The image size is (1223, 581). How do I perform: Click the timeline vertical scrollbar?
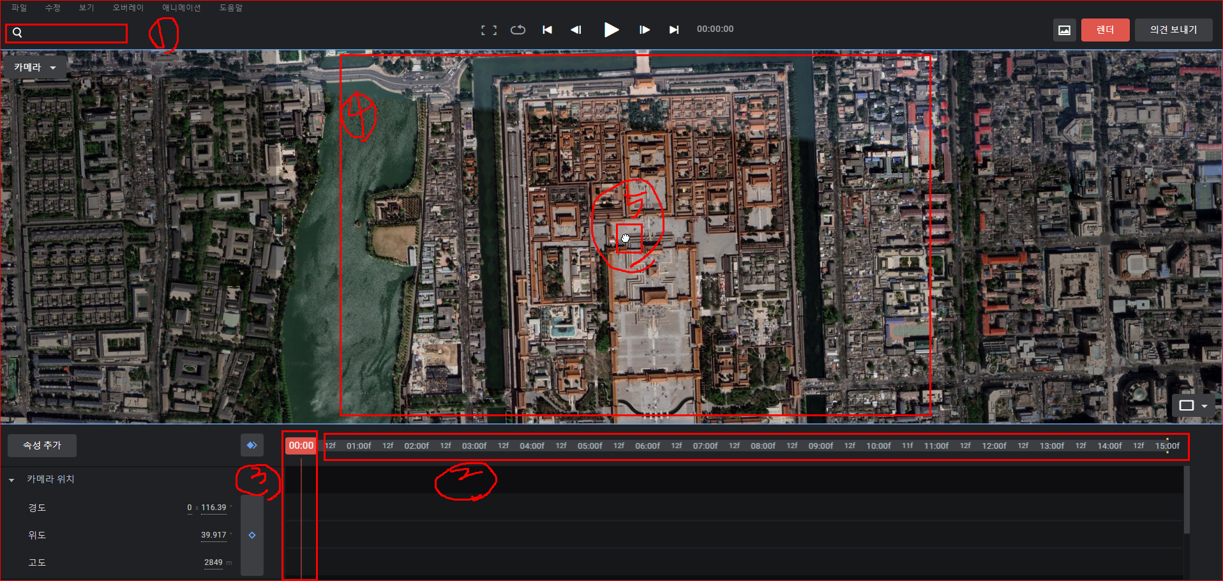[1187, 500]
